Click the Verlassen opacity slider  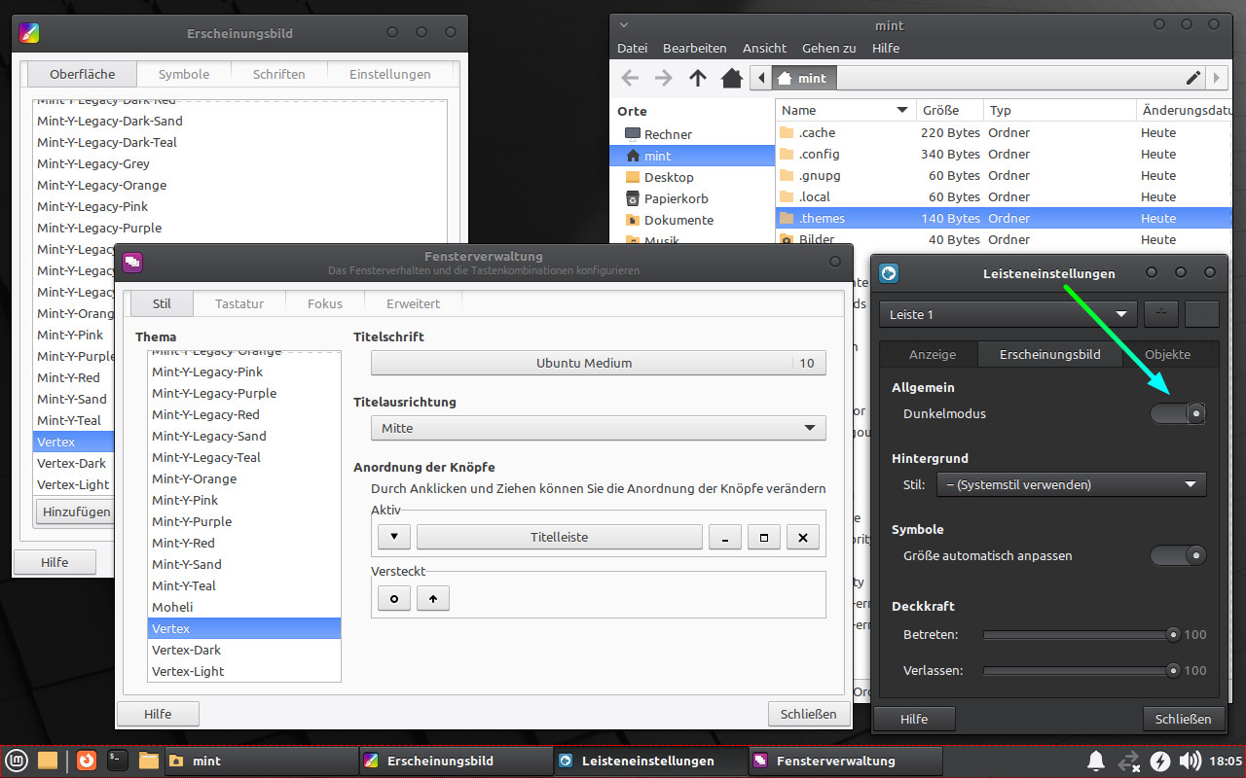1081,671
